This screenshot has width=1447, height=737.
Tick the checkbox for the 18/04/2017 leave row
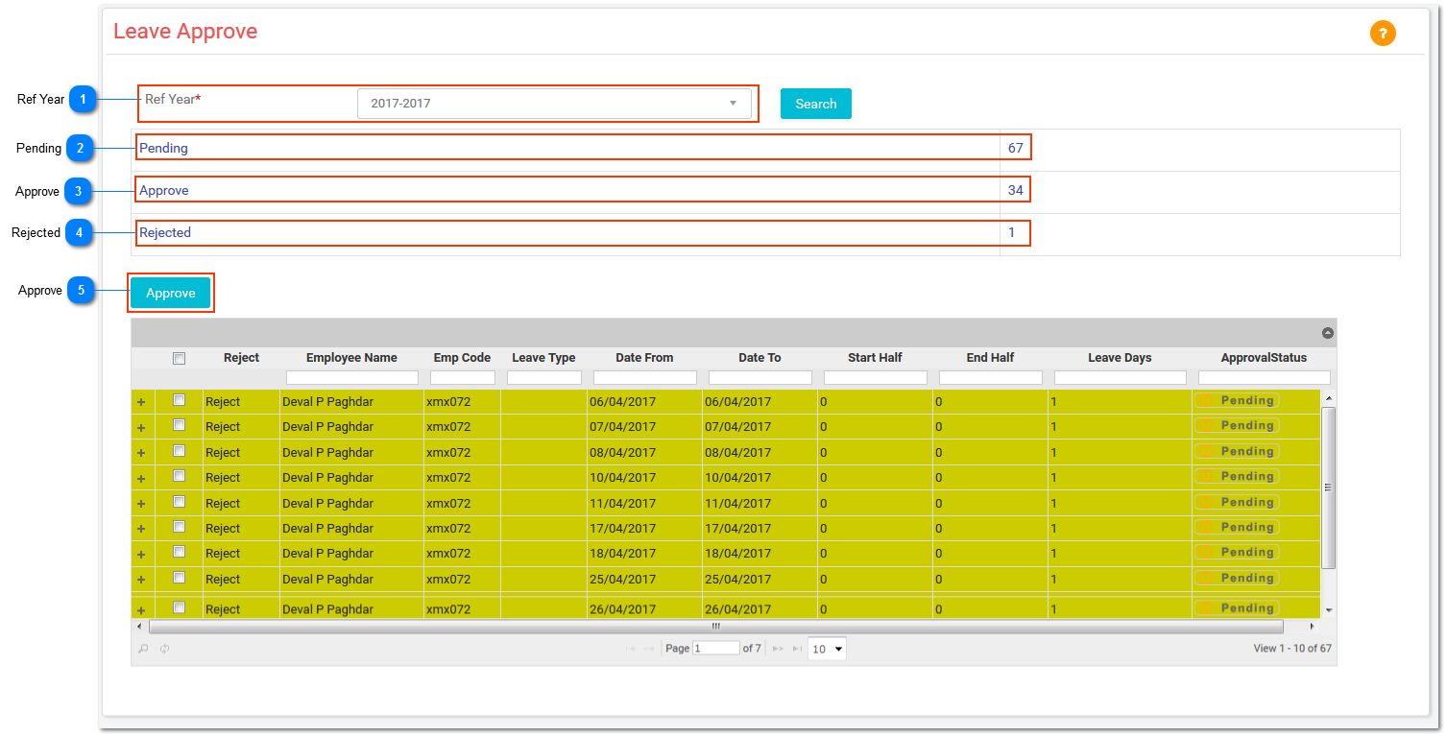[x=179, y=552]
